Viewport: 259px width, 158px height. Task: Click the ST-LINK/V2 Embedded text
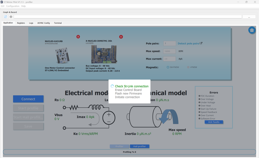pos(57,70)
